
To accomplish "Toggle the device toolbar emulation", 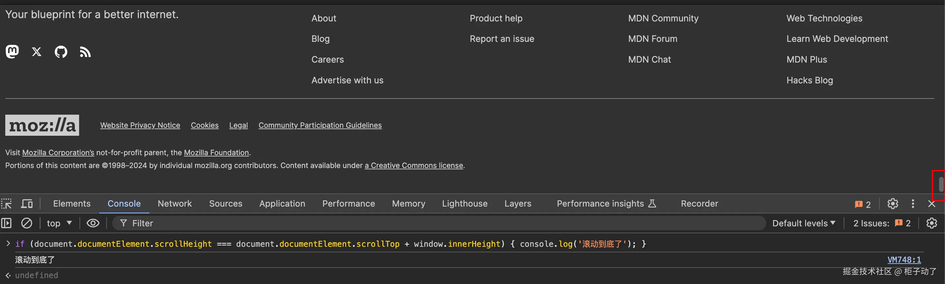I will [27, 204].
